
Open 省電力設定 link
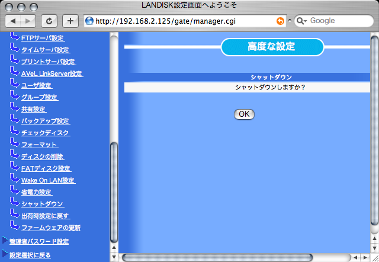(x=37, y=192)
